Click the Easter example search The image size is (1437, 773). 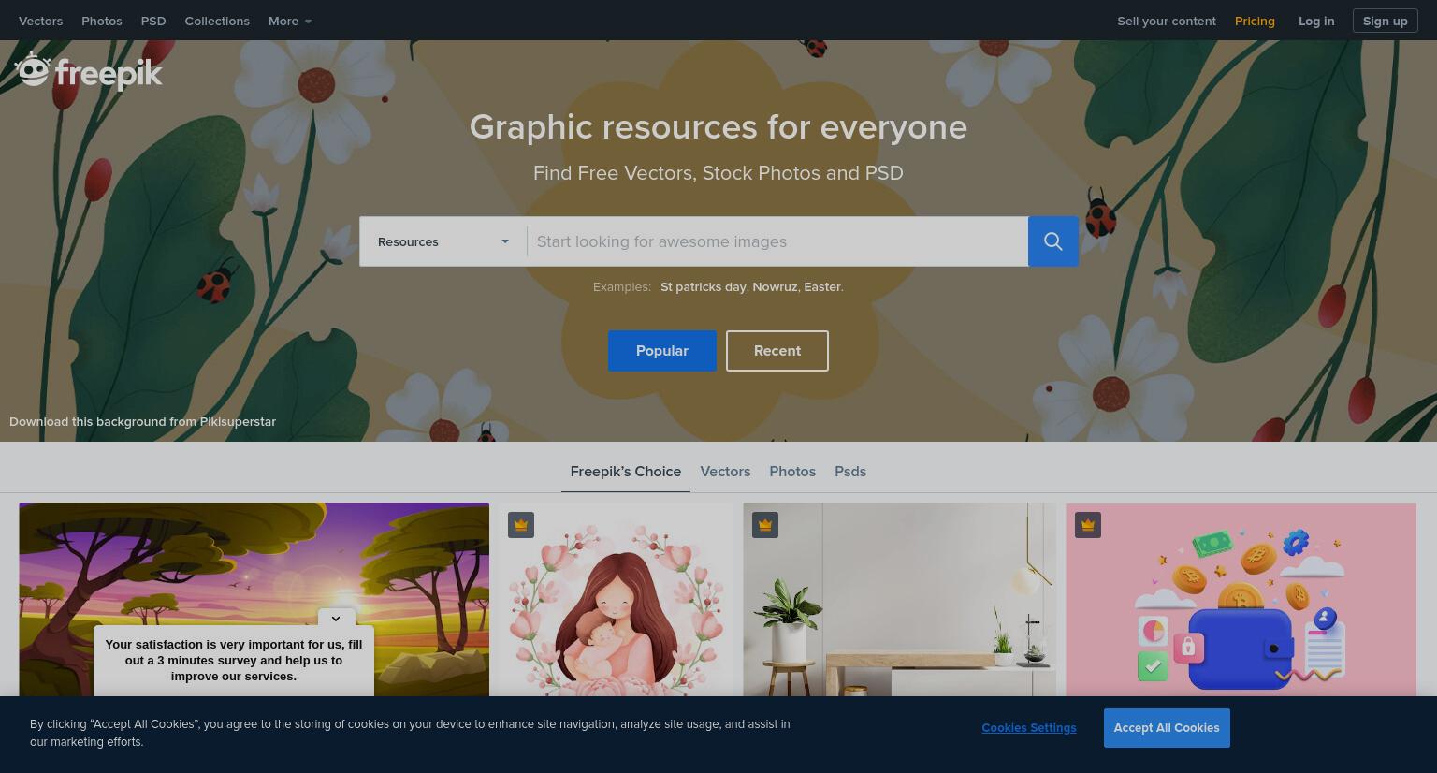tap(822, 287)
